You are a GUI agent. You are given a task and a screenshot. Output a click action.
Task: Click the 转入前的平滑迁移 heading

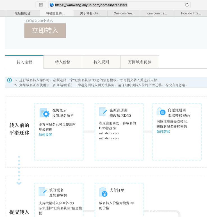19,129
